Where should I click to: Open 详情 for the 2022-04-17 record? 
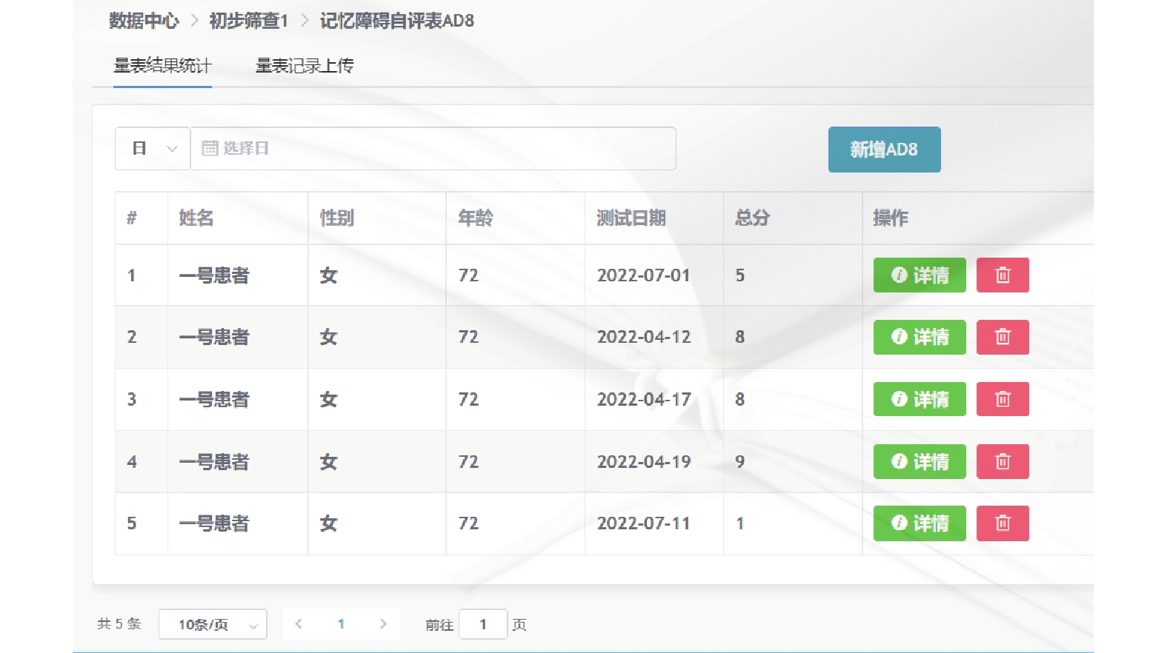pos(920,399)
